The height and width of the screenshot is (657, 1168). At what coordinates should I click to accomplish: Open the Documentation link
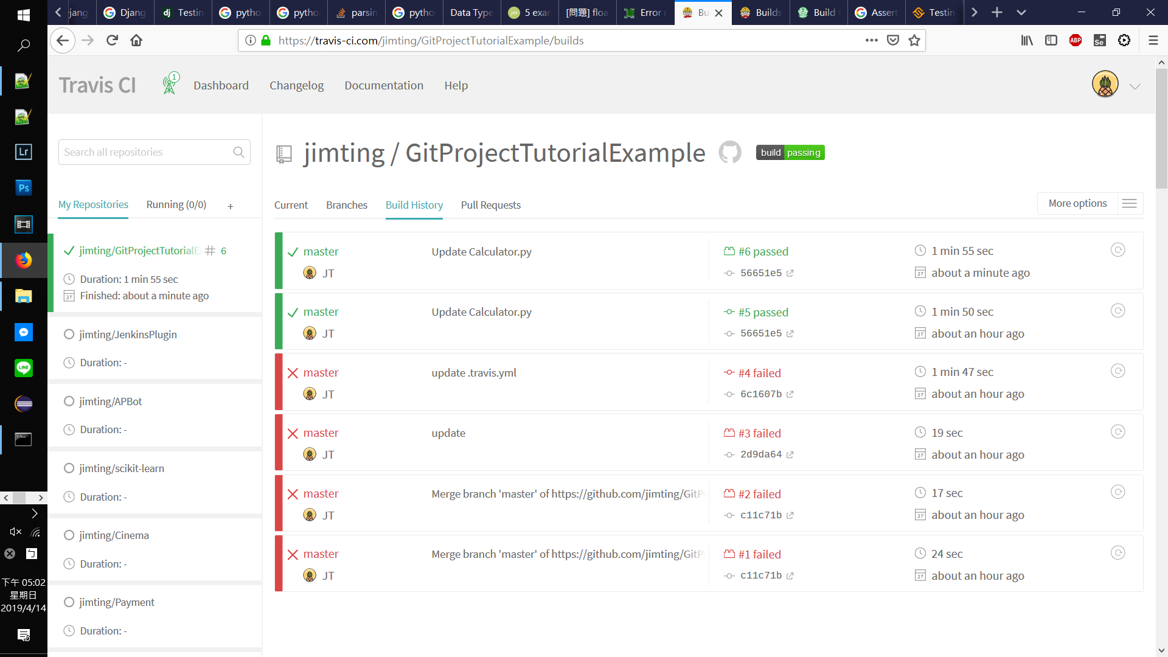pos(383,86)
